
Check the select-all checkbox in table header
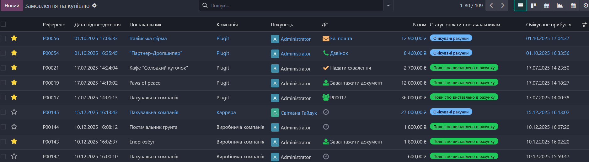3,24
